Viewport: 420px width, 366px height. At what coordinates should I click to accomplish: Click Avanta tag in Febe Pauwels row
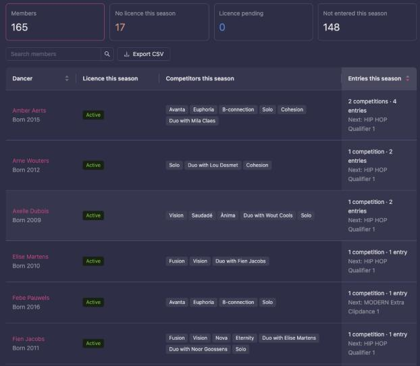[x=177, y=303]
